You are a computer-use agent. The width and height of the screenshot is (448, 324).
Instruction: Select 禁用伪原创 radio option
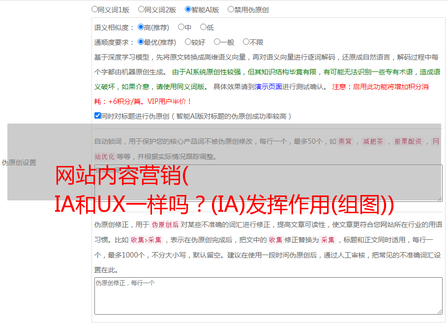(x=231, y=9)
